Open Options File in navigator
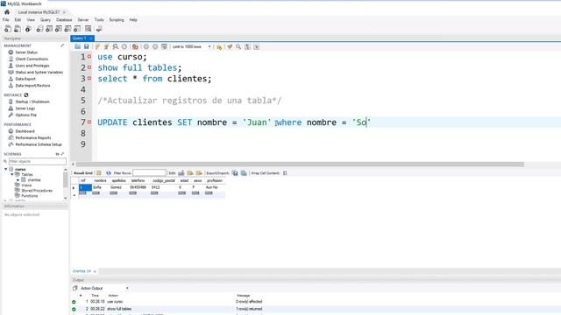This screenshot has width=561, height=315. click(x=25, y=115)
